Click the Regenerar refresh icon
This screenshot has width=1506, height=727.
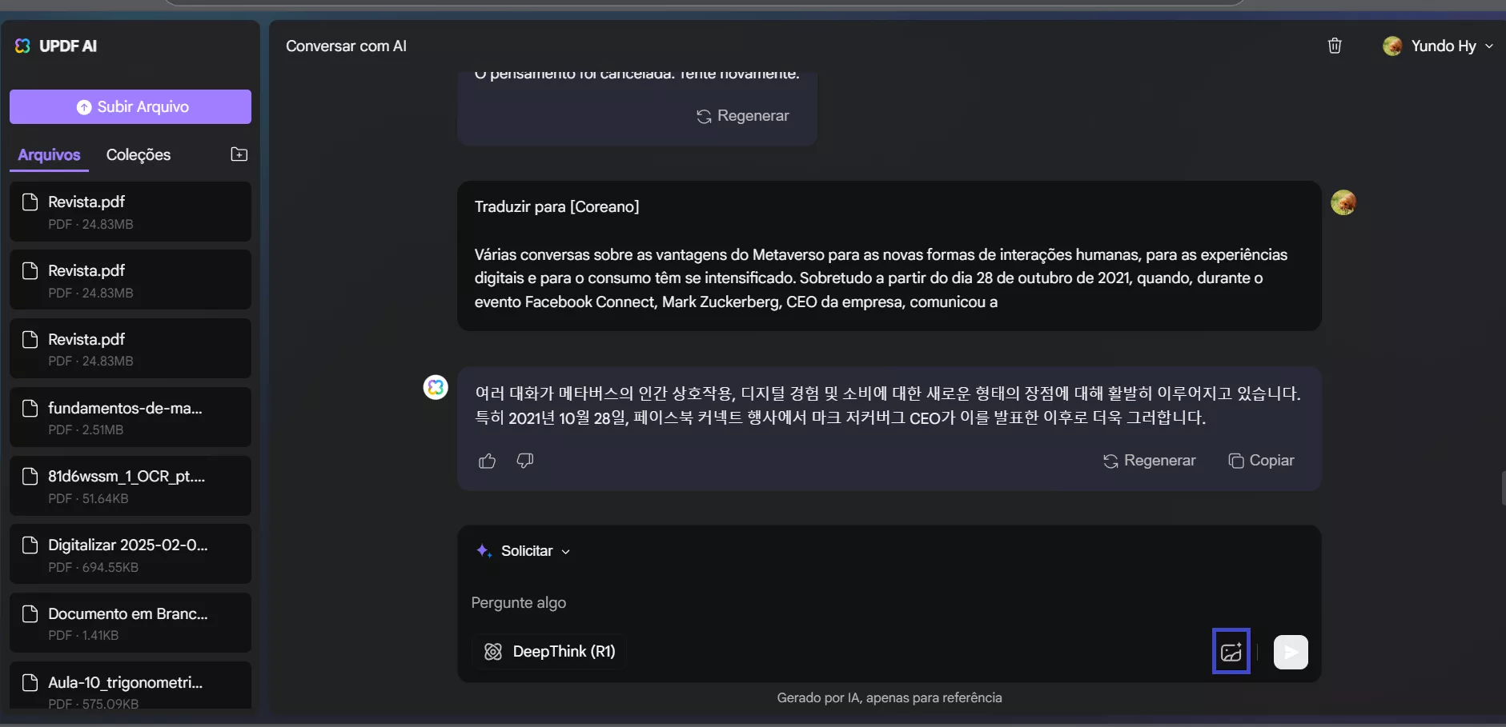tap(1111, 461)
